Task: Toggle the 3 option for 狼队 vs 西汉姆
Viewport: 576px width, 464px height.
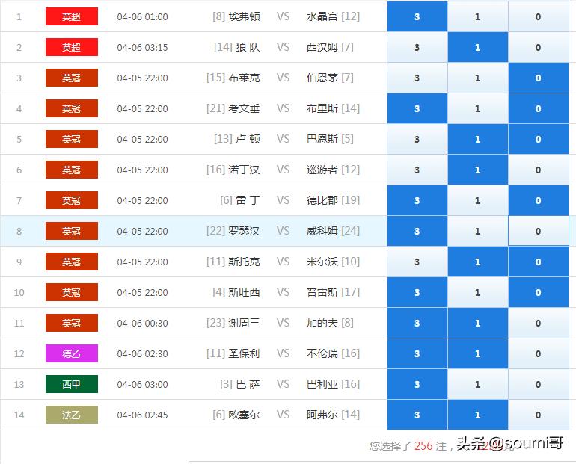Action: (417, 47)
